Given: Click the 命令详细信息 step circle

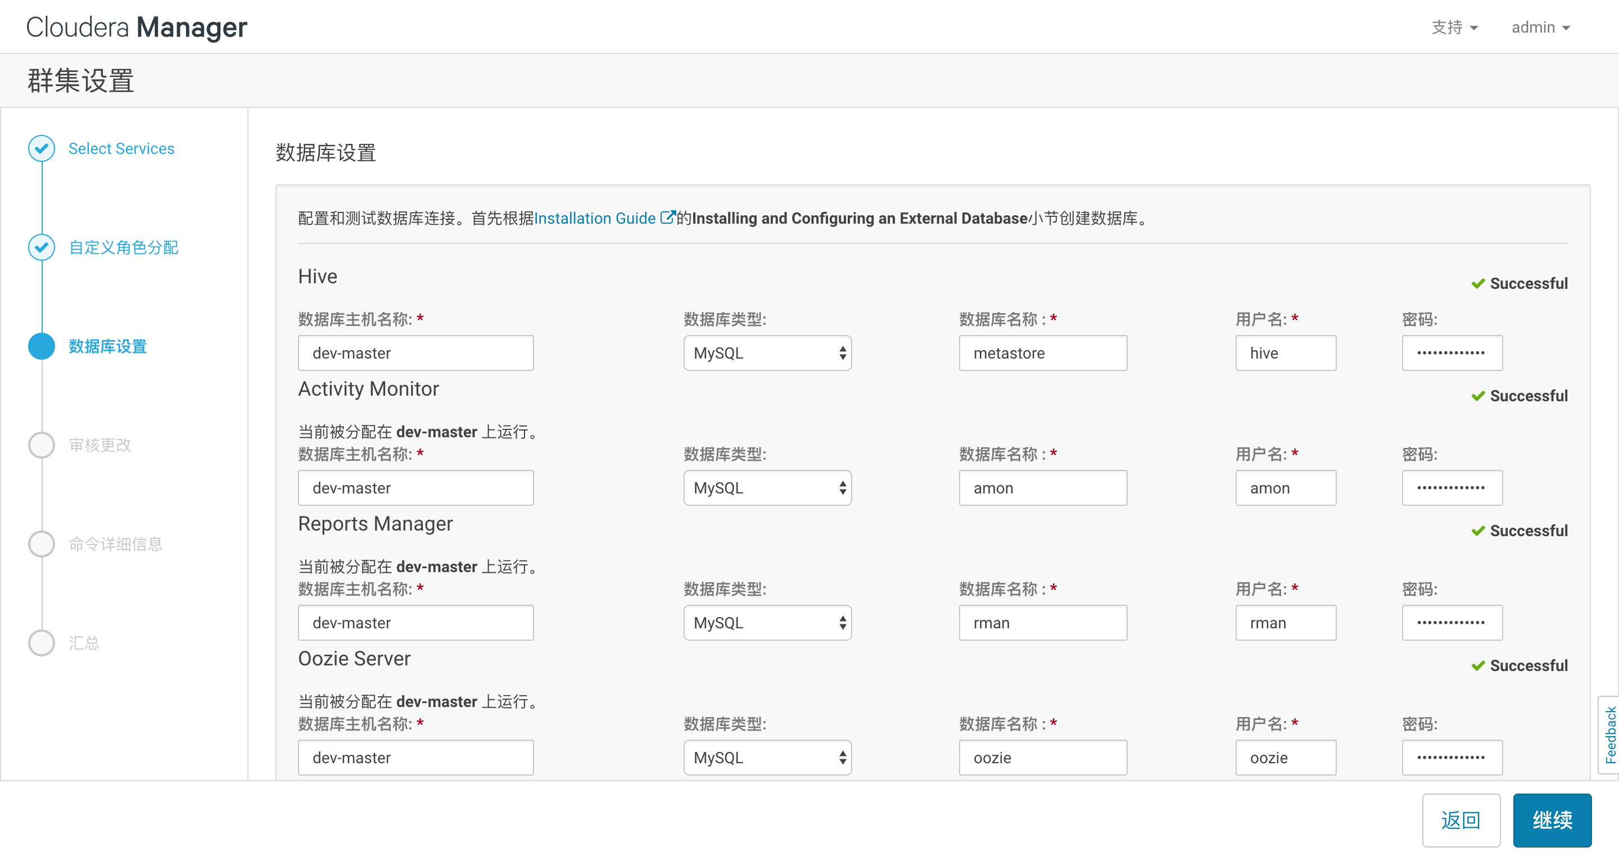Looking at the screenshot, I should pyautogui.click(x=42, y=543).
